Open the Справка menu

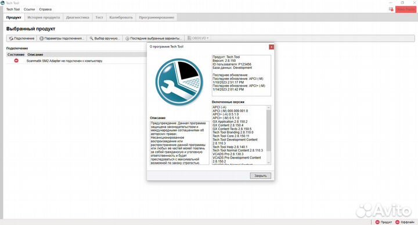(45, 9)
